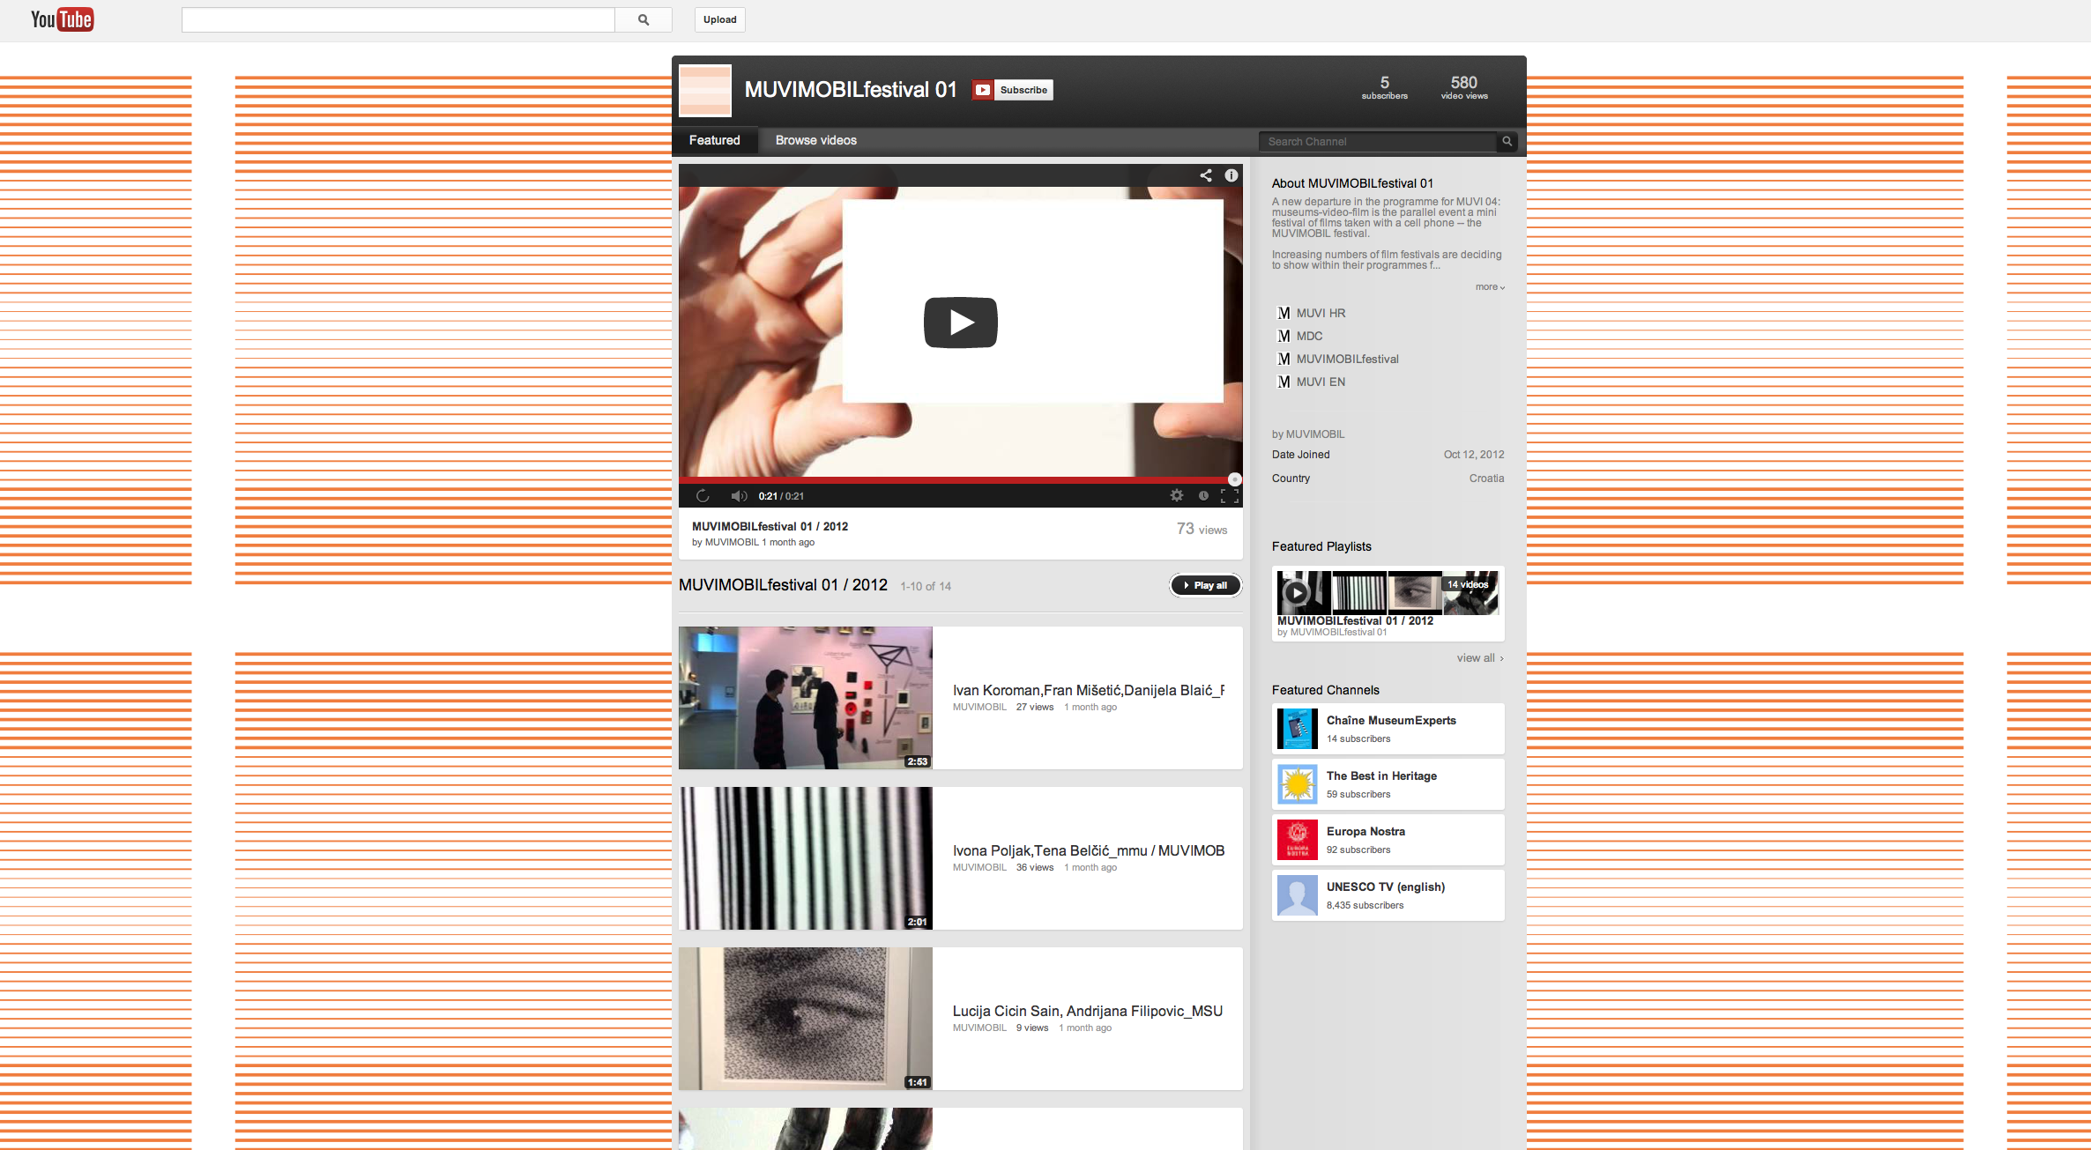Open The Best in Heritage channel name
The image size is (2091, 1150).
point(1381,775)
